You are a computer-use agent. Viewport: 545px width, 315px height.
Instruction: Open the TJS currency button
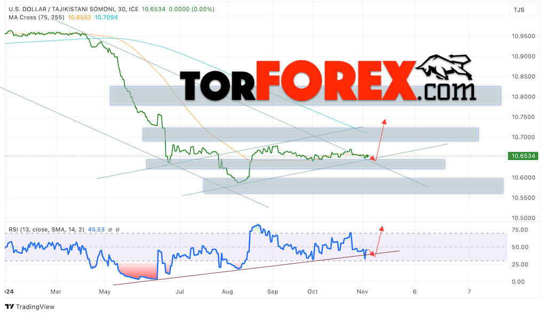pos(523,10)
